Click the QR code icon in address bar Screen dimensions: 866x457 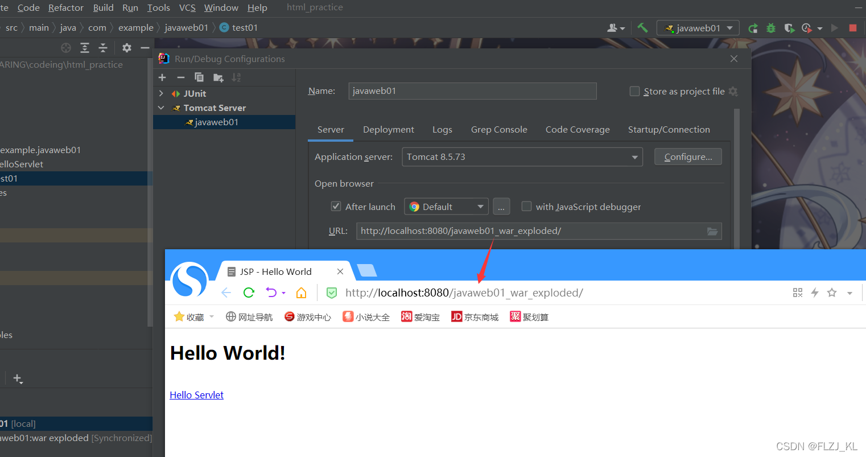click(x=798, y=293)
